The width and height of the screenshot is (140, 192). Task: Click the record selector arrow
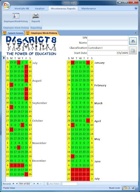click(4, 58)
